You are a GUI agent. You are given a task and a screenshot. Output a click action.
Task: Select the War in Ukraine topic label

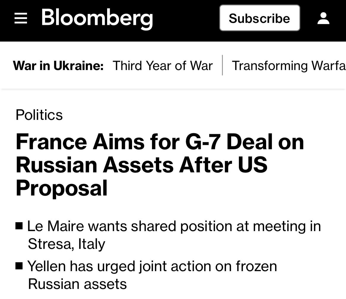click(58, 66)
